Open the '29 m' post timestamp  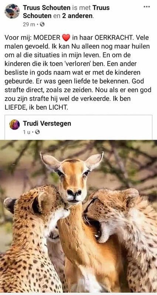[x=29, y=24]
